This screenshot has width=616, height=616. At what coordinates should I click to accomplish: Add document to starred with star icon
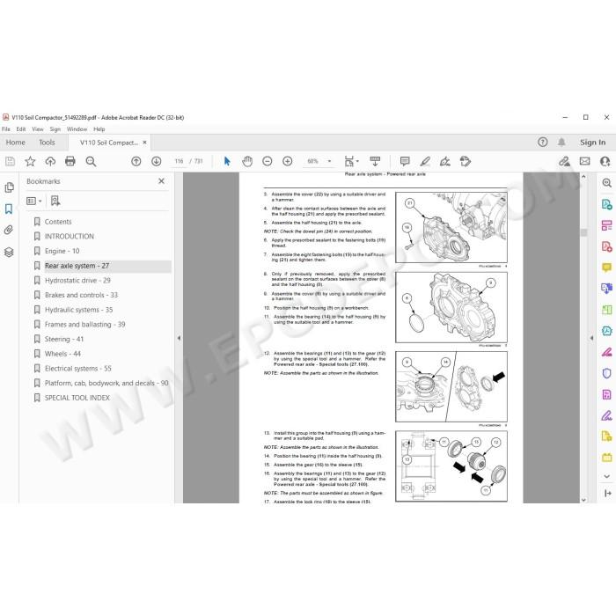click(x=30, y=161)
